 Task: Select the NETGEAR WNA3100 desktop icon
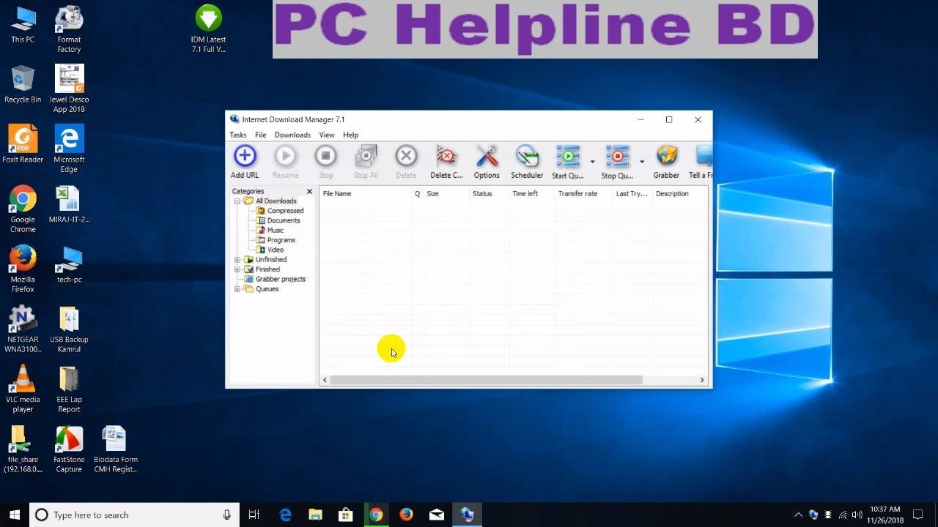click(23, 329)
